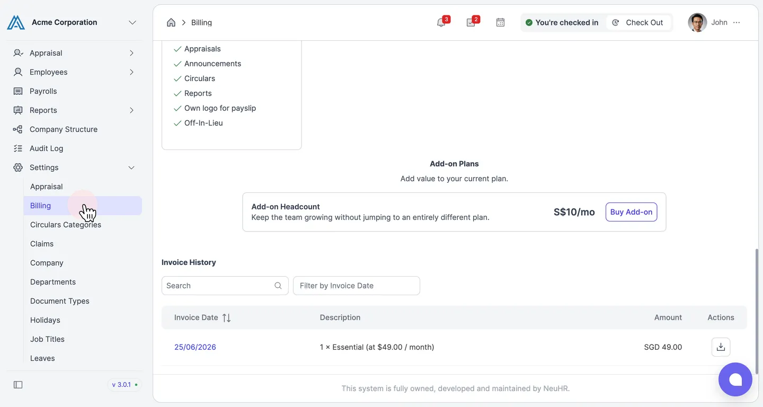Click the Payrolls sidebar icon
Image resolution: width=763 pixels, height=407 pixels.
(18, 91)
